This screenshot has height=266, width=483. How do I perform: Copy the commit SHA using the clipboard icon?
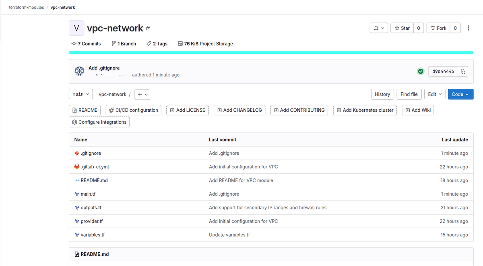[x=463, y=71]
